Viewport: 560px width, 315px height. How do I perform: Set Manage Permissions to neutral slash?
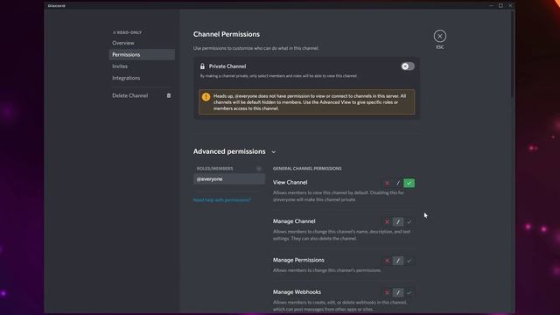398,261
